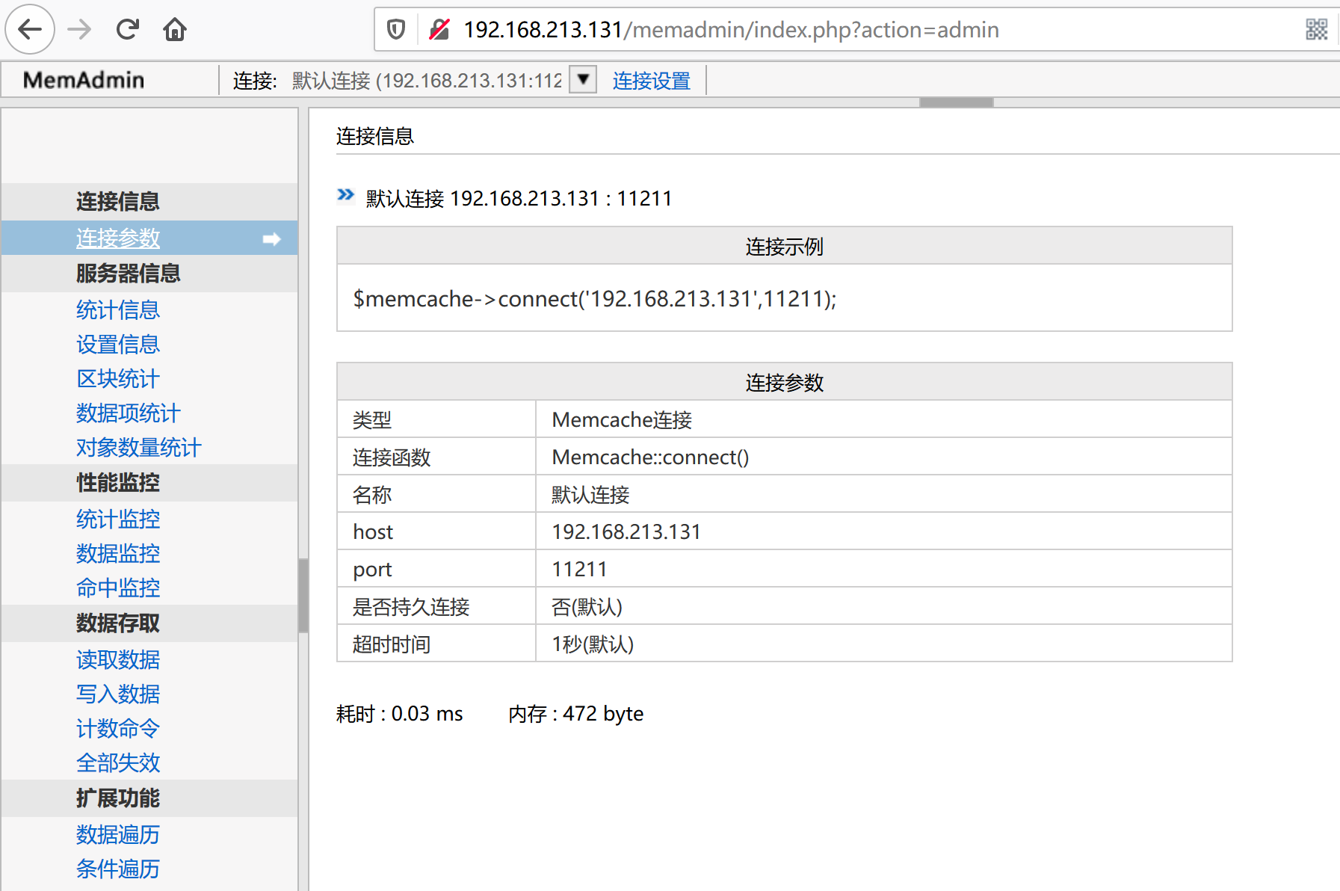Click the 连接信息 sidebar section header

tap(149, 202)
